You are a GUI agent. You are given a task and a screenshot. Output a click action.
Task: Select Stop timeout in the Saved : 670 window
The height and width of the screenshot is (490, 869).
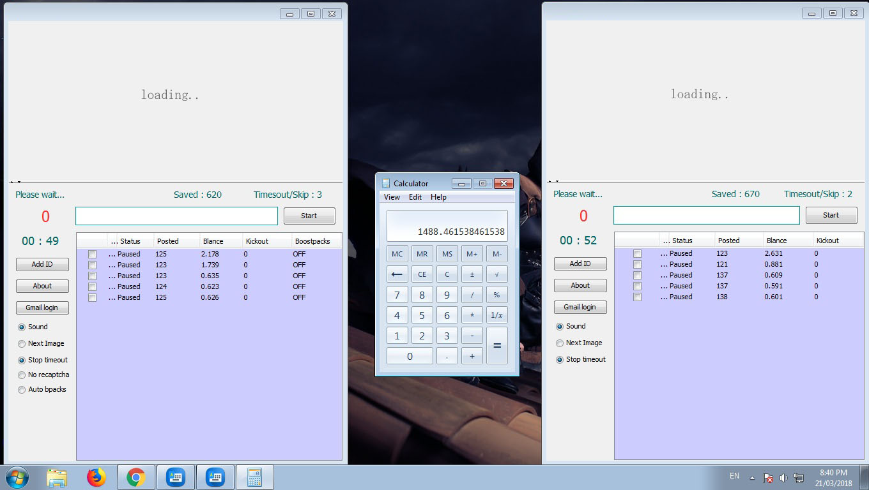tap(581, 360)
